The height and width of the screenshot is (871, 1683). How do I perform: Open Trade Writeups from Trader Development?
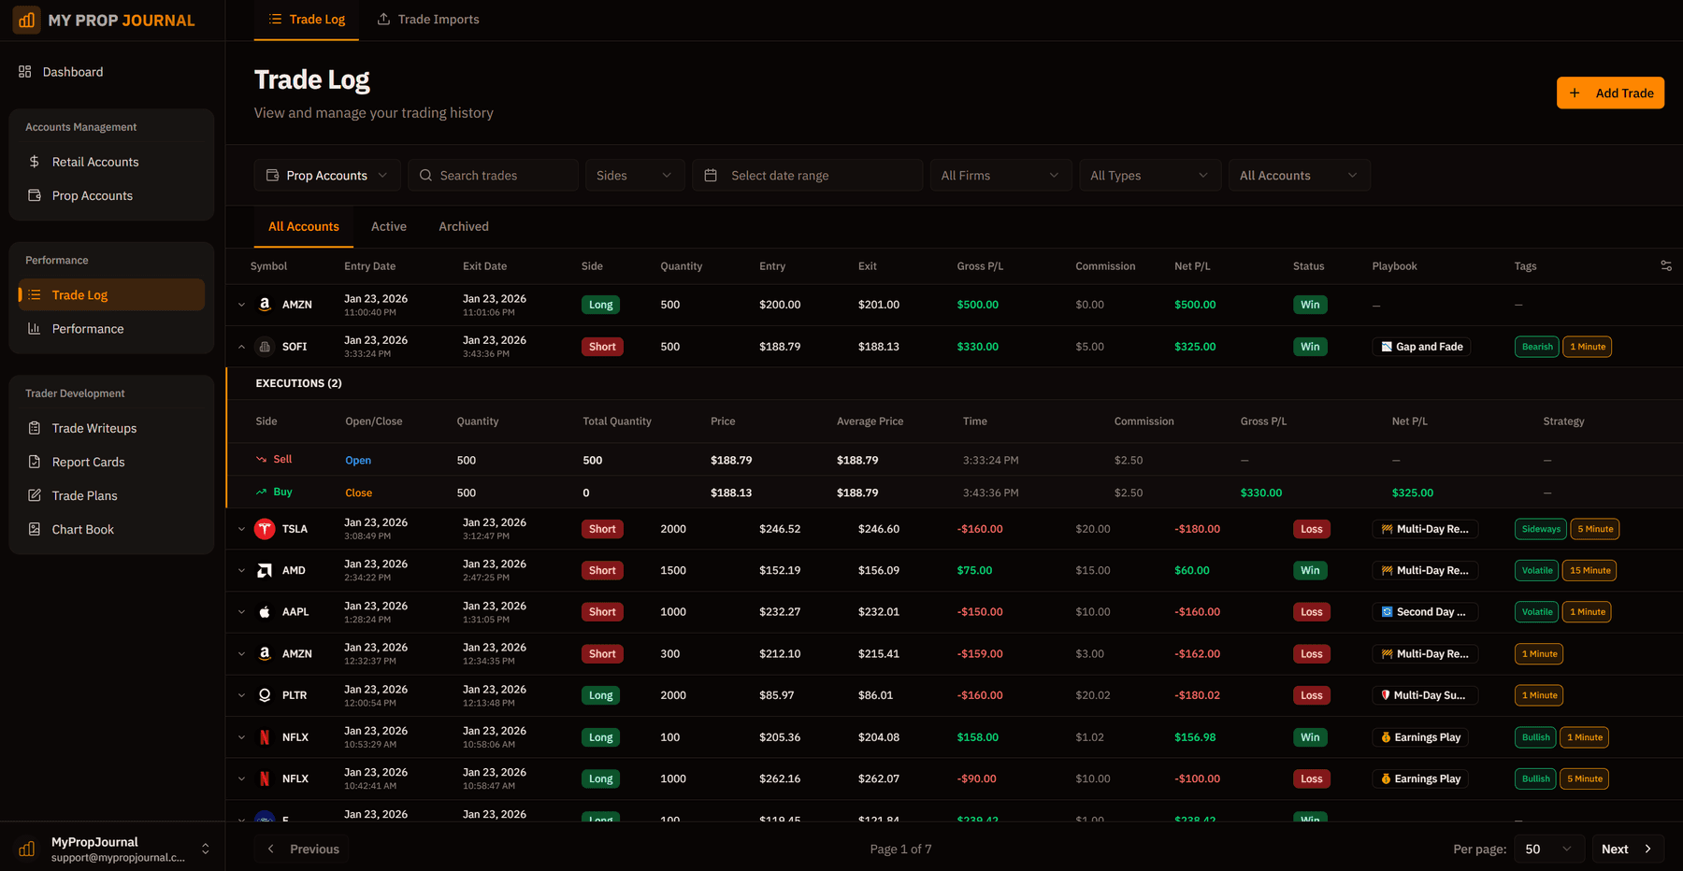click(93, 427)
